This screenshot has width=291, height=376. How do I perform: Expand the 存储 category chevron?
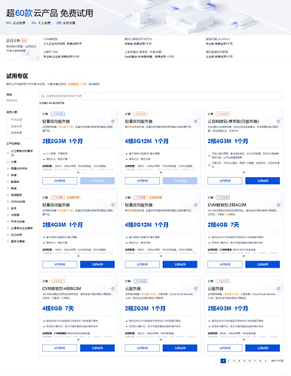click(8, 175)
